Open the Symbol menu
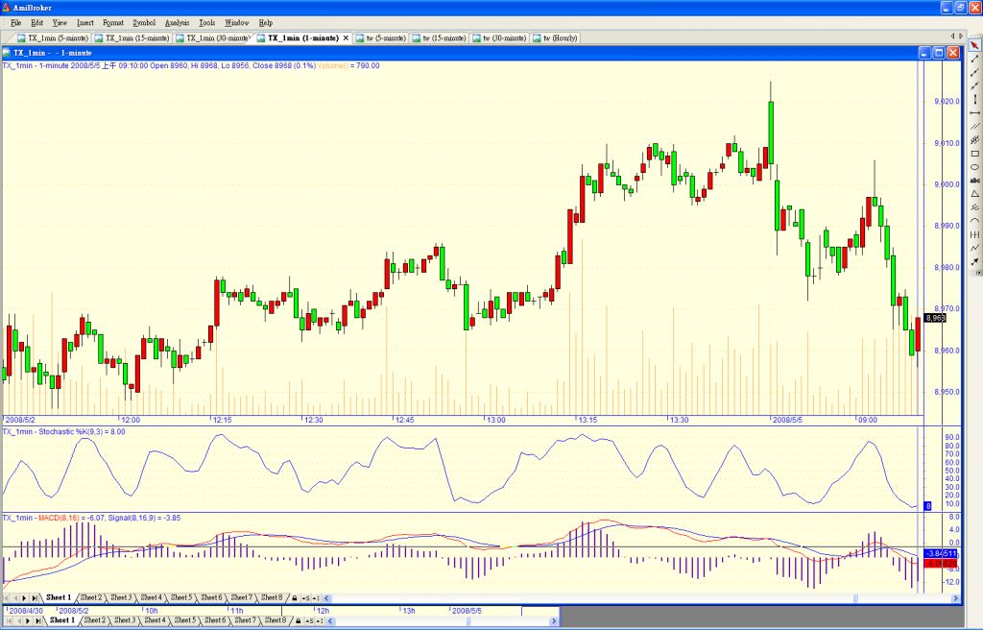983x630 pixels. (144, 23)
